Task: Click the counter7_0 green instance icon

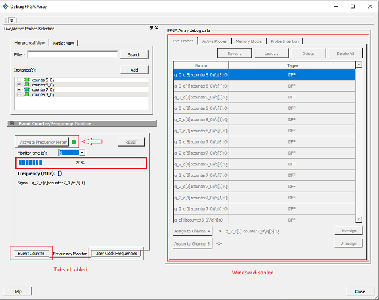Action: pos(26,90)
